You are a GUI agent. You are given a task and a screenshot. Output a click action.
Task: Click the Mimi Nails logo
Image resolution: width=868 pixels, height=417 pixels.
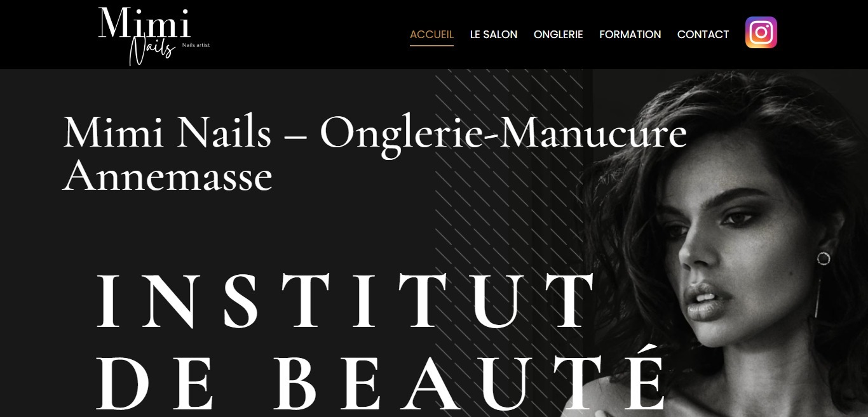tap(154, 36)
